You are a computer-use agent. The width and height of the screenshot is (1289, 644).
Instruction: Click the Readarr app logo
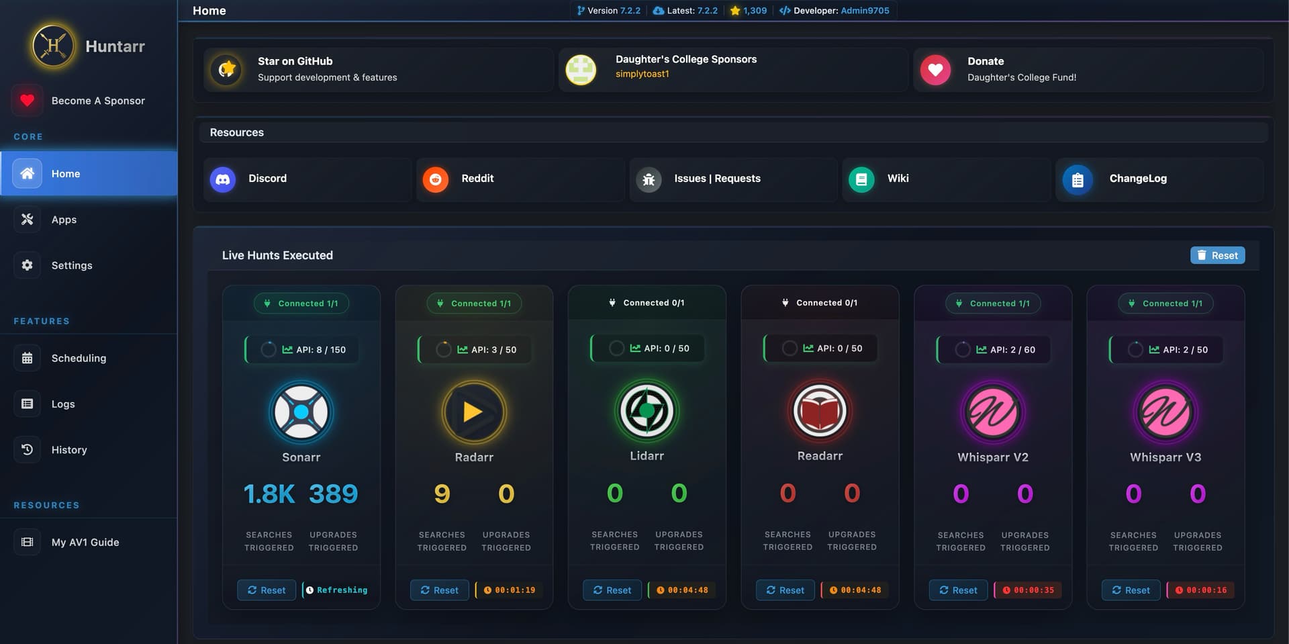[820, 410]
